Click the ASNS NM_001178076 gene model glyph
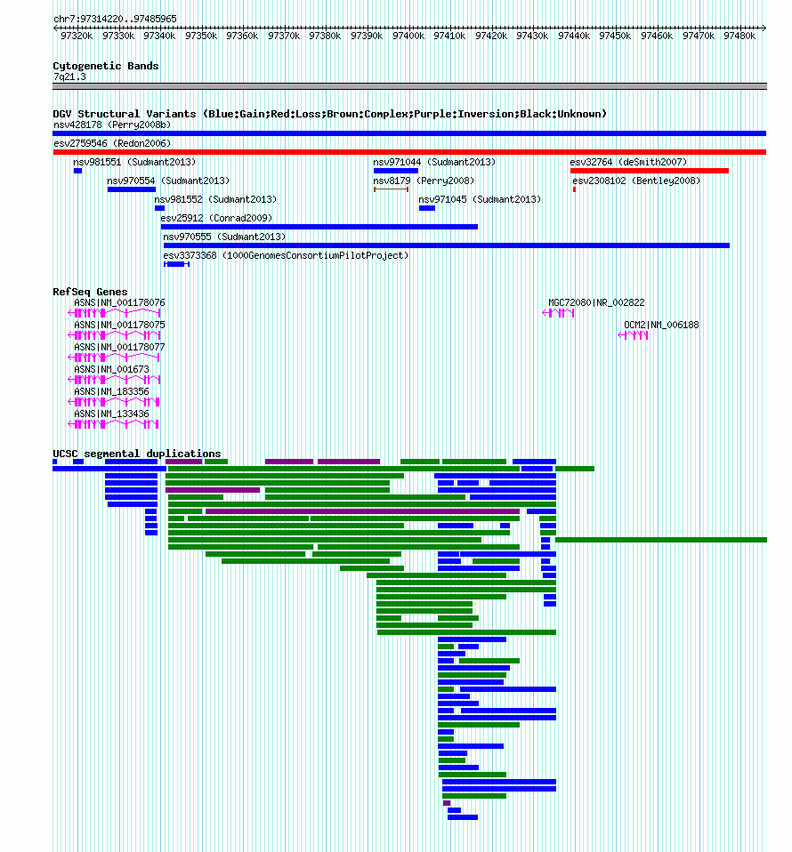The width and height of the screenshot is (792, 852). pos(114,312)
